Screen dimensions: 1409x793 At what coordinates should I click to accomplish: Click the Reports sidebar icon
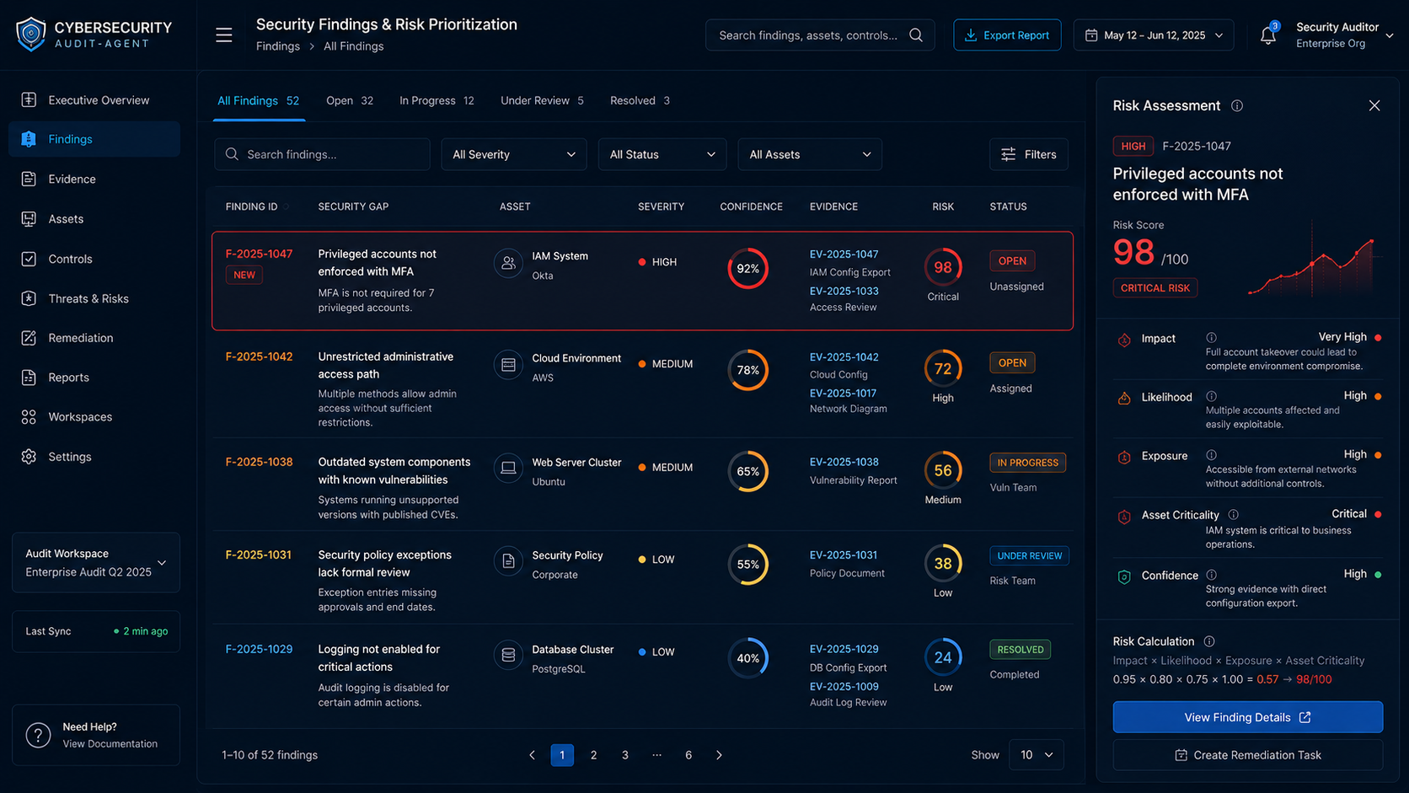(29, 378)
